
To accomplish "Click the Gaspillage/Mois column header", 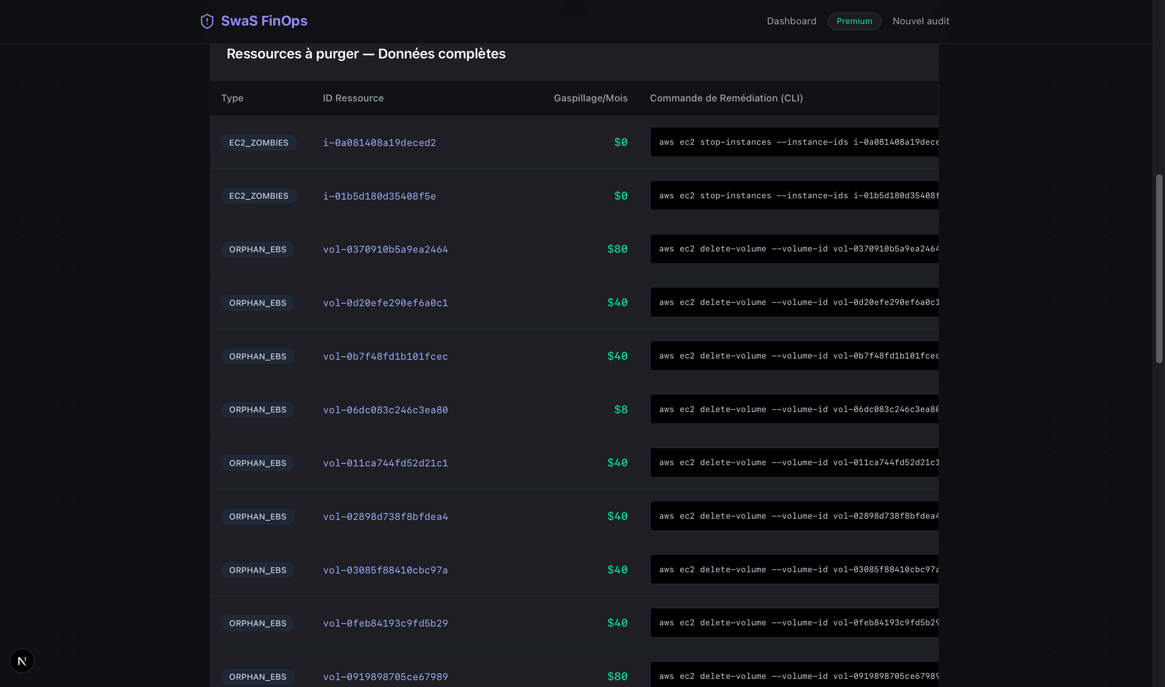I will point(591,98).
